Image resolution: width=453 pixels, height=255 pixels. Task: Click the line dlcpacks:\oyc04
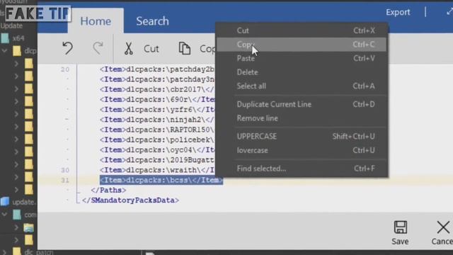click(157, 149)
